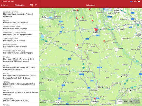This screenshot has height=106, width=142.
Task: Tap the red pin cluster over Novara
Action: point(96,29)
